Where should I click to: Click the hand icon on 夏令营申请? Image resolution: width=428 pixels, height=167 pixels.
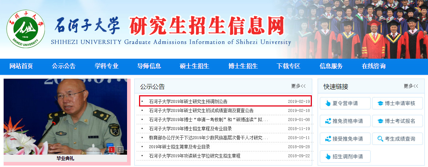[328, 103]
